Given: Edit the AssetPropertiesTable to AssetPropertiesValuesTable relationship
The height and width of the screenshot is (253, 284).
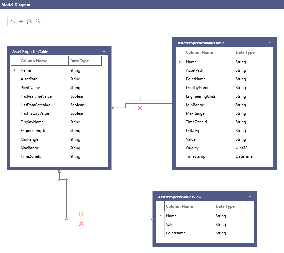Looking at the screenshot, I should 140,99.
